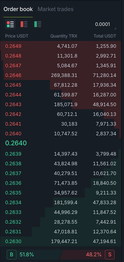Show only buy orders view icon
Viewport: 124px width, 262px height.
38,24
